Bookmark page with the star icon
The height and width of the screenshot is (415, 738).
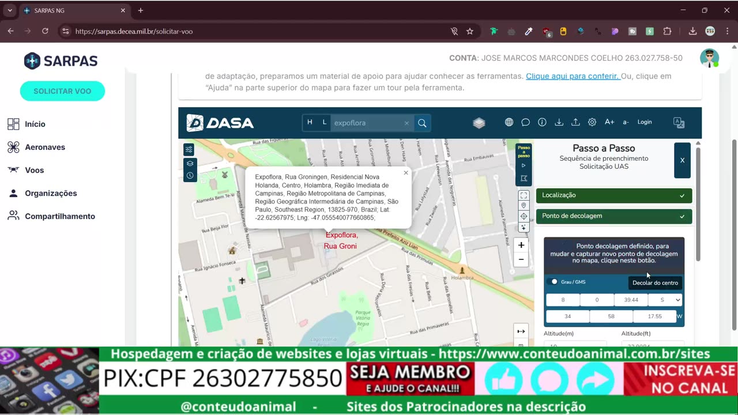[470, 31]
